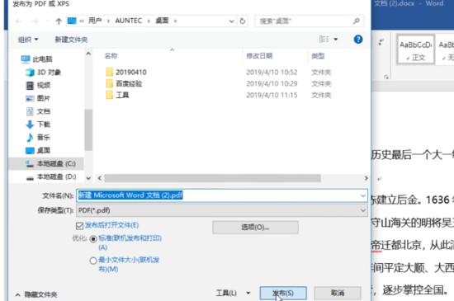
Task: Click the horizontal scrollbar right arrow
Action: [x=366, y=178]
